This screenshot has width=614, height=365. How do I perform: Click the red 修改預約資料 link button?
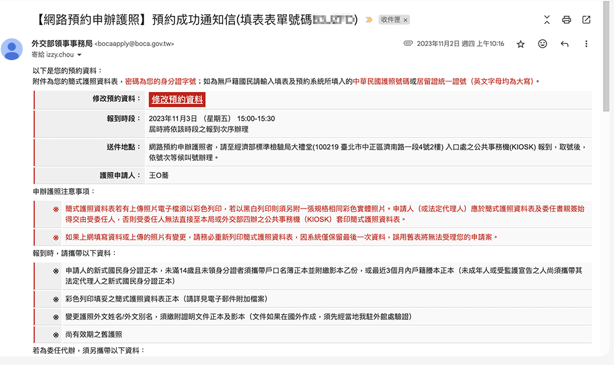pyautogui.click(x=177, y=99)
